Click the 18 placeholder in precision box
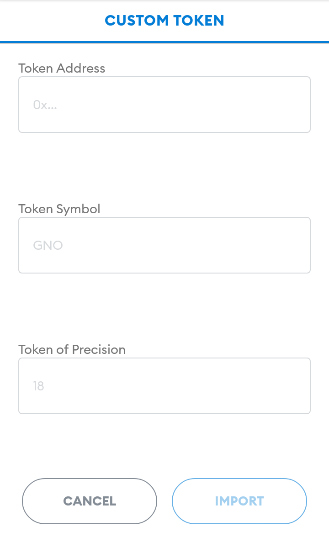329x537 pixels. (x=38, y=386)
